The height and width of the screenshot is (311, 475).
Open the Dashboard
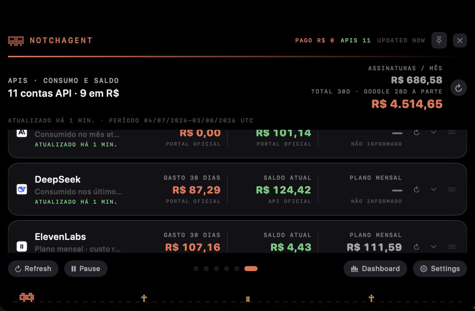point(375,269)
